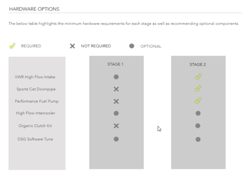Click Stage 1 dot for DSG Software Tune
Screen dimensions: 250x172
tap(116, 139)
